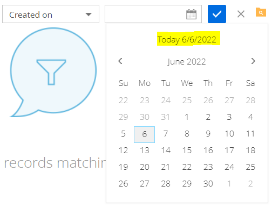The width and height of the screenshot is (272, 208).
Task: Go to next month arrow
Action: (x=253, y=61)
